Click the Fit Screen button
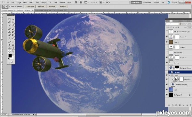192x117 pixels. pos(41,7)
